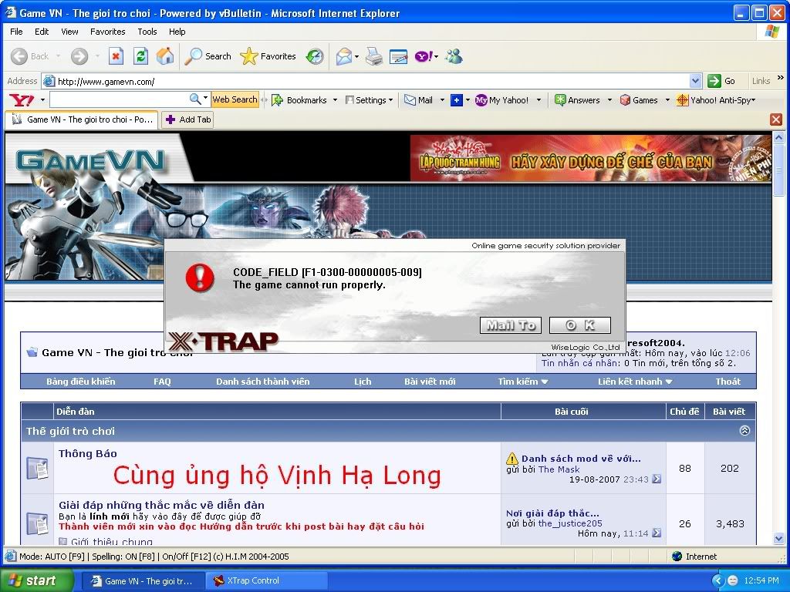This screenshot has height=592, width=790.
Task: Go to the Home page icon
Action: [x=165, y=56]
